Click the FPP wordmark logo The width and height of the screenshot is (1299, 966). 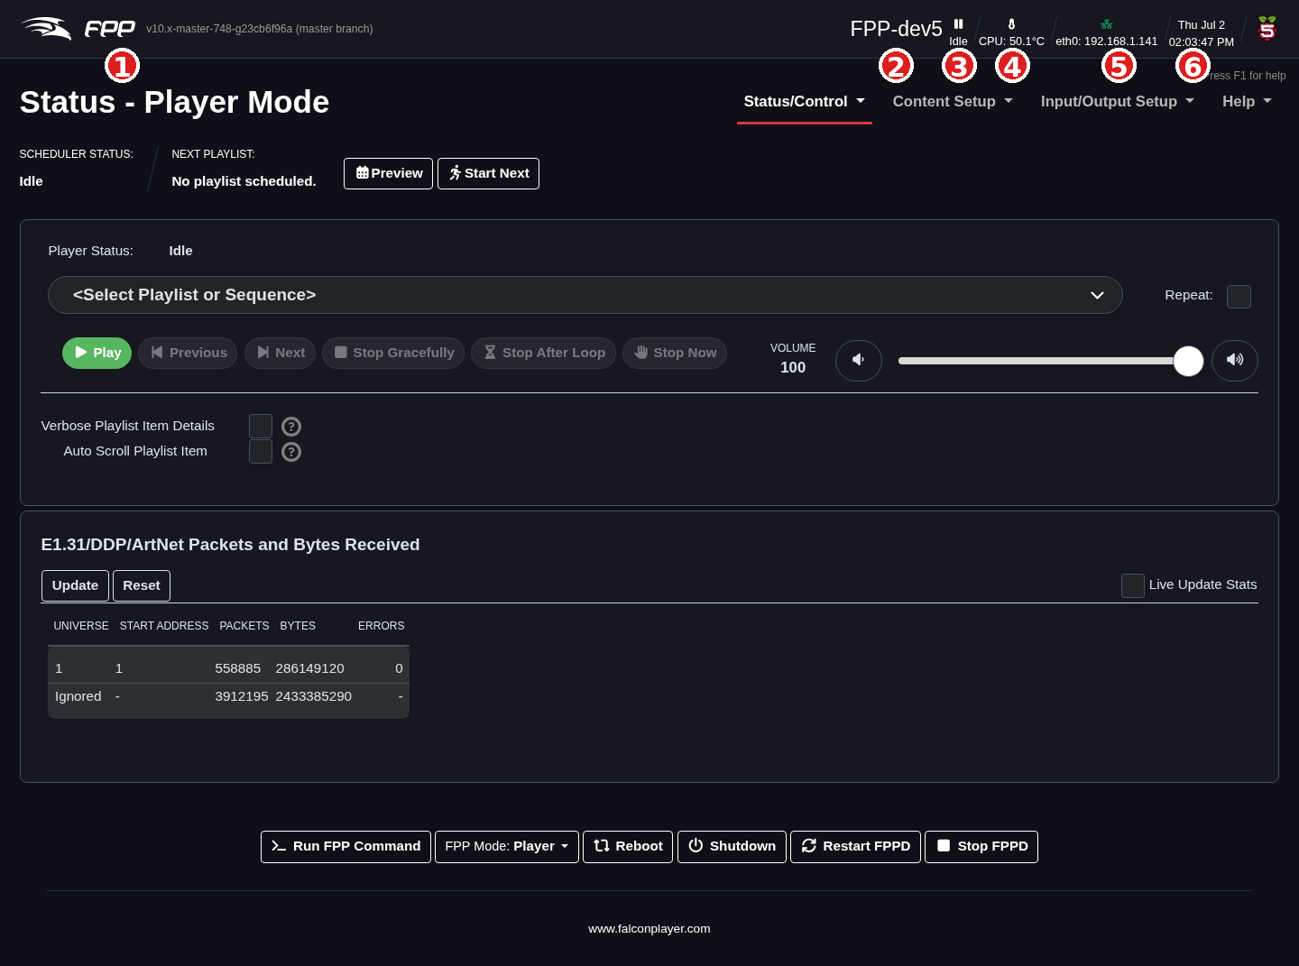[110, 29]
